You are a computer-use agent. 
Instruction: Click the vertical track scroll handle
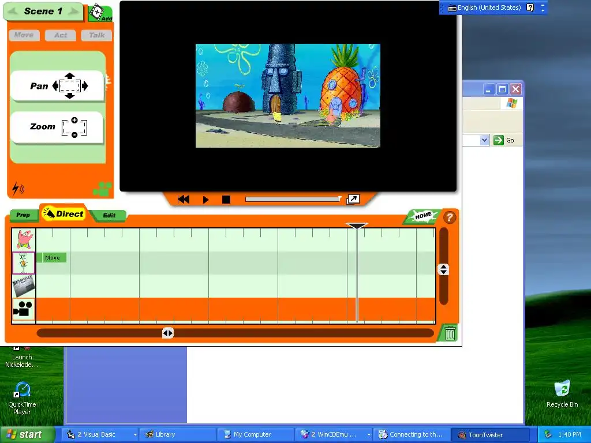click(x=443, y=269)
